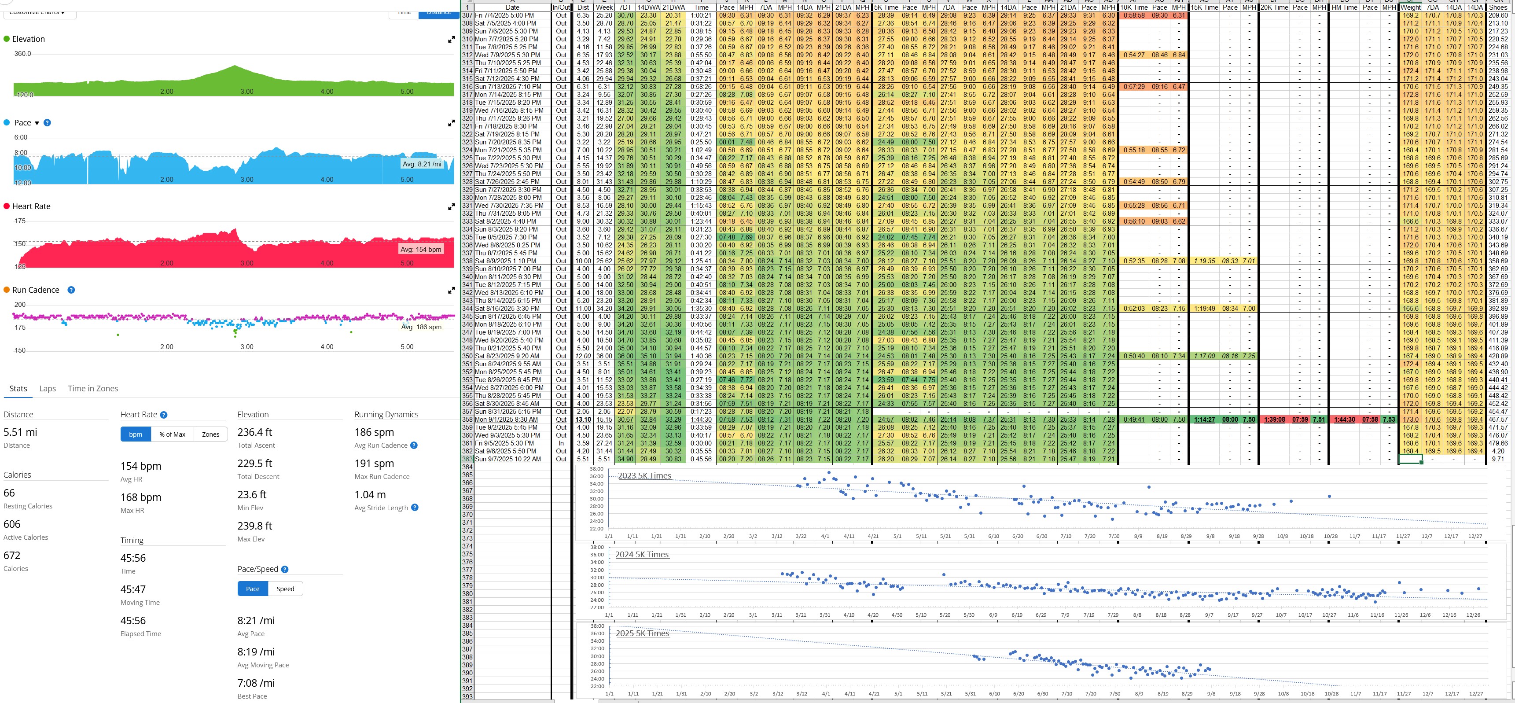Click the orange Run Cadence legend dot

coord(7,290)
